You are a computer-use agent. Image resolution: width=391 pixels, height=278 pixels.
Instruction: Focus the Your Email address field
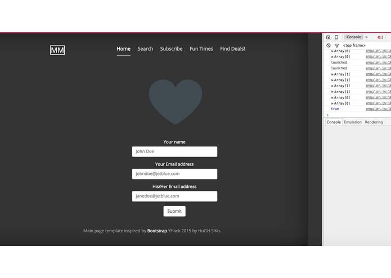pyautogui.click(x=174, y=174)
